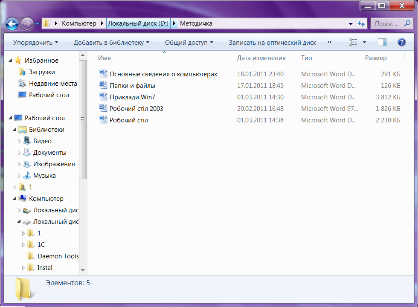The height and width of the screenshot is (307, 418).
Task: Select Word icon of Робочий стіл 2003
Action: pyautogui.click(x=103, y=108)
